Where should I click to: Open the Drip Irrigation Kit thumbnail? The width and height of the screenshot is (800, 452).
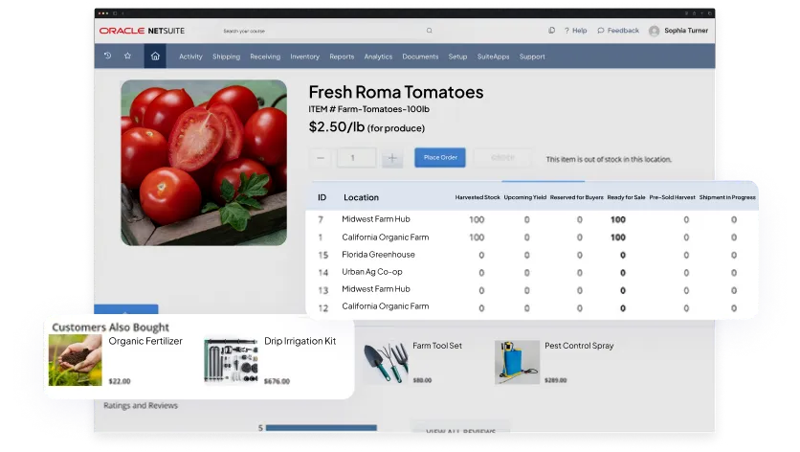coord(231,360)
